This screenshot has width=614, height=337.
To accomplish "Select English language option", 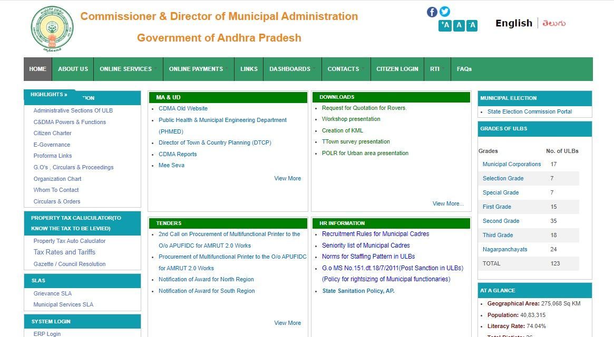I will coord(513,23).
